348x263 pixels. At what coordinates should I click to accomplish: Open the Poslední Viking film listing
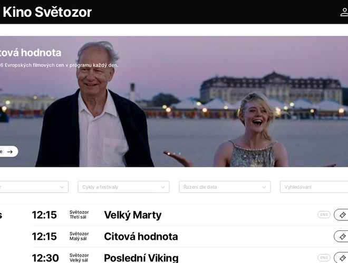coord(141,258)
